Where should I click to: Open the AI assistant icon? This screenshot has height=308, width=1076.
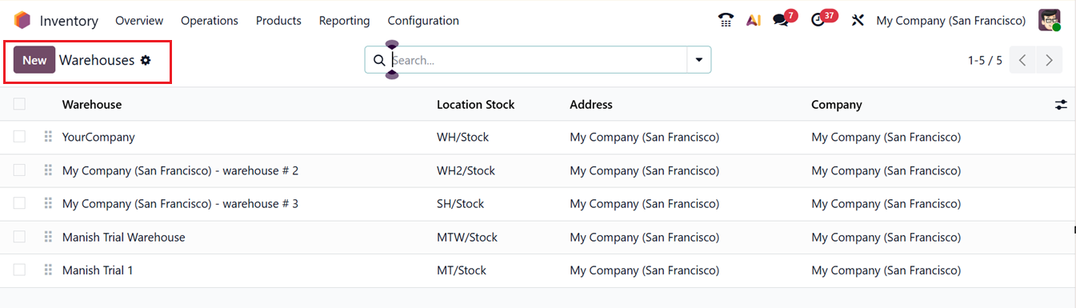click(753, 21)
